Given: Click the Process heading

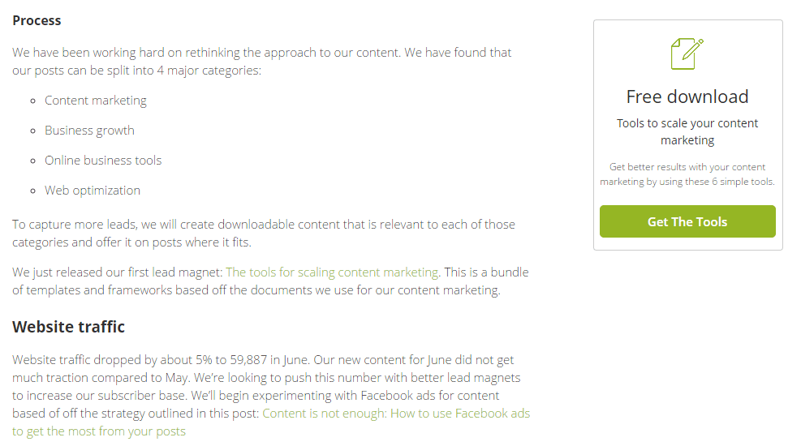Looking at the screenshot, I should coord(37,20).
